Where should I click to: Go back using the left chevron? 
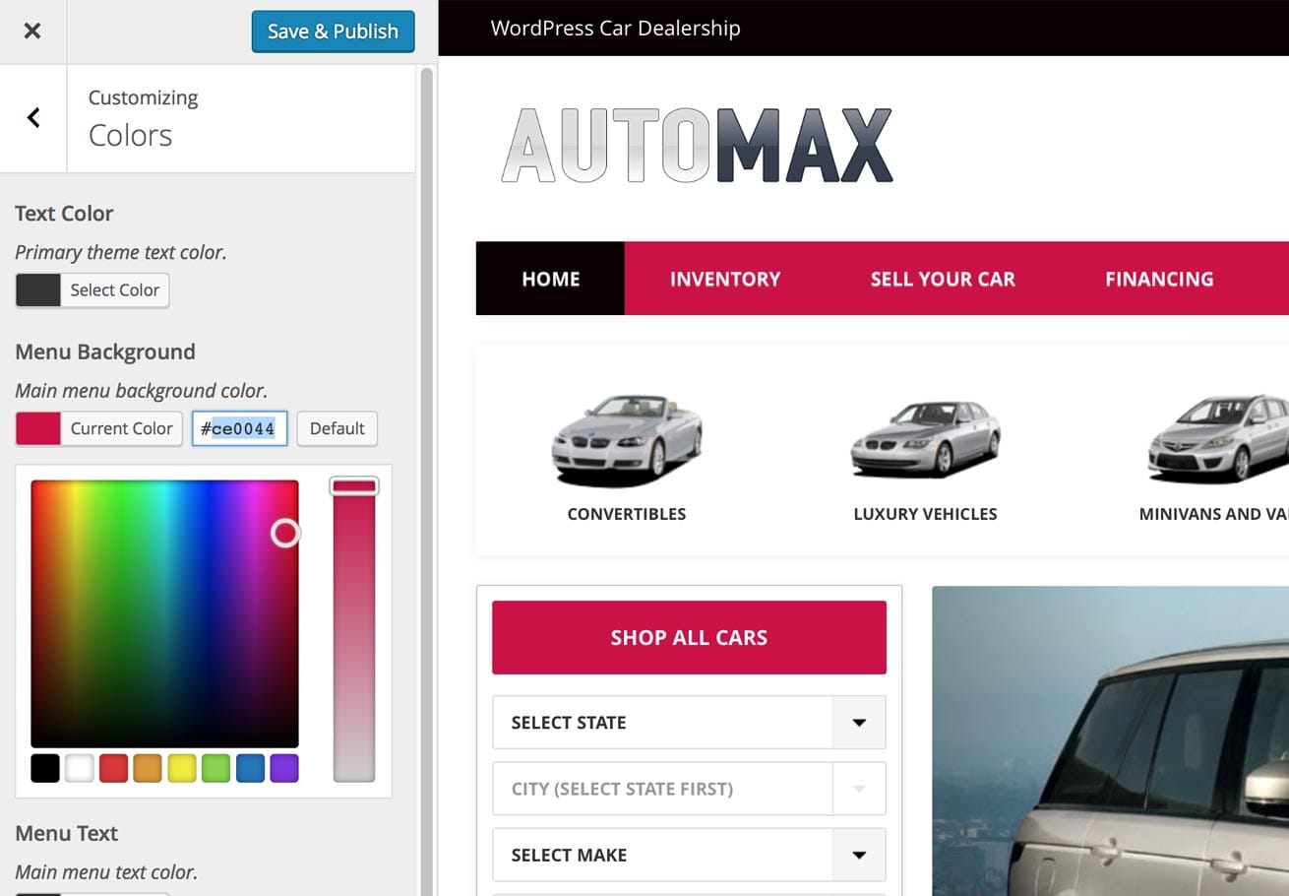click(33, 118)
